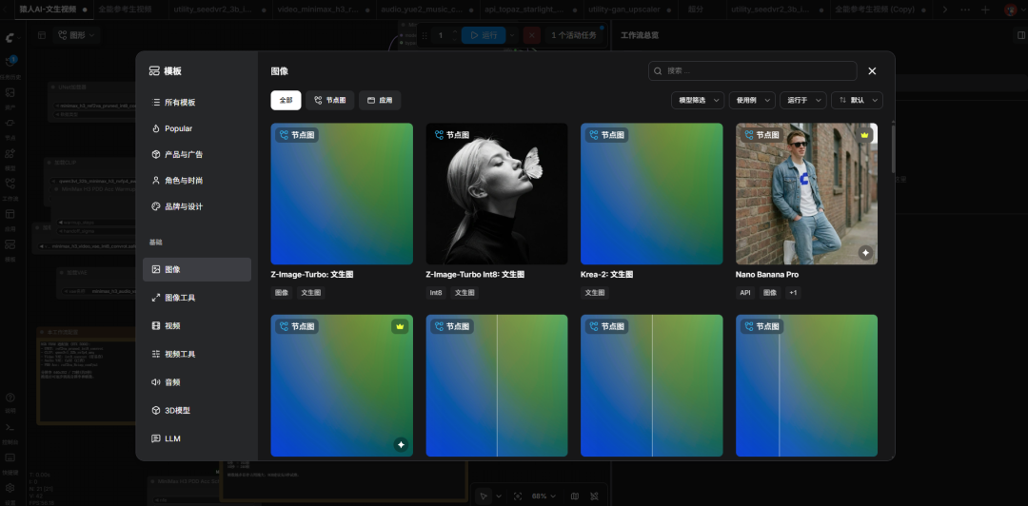Image resolution: width=1028 pixels, height=506 pixels.
Task: Click the Int8 tag under Z-Image-Turbo Int8
Action: point(436,293)
